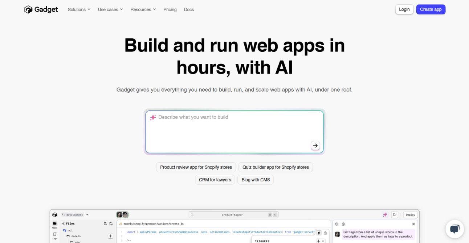Focus the 'Describe what you want to build' field
The height and width of the screenshot is (243, 469).
tap(234, 132)
